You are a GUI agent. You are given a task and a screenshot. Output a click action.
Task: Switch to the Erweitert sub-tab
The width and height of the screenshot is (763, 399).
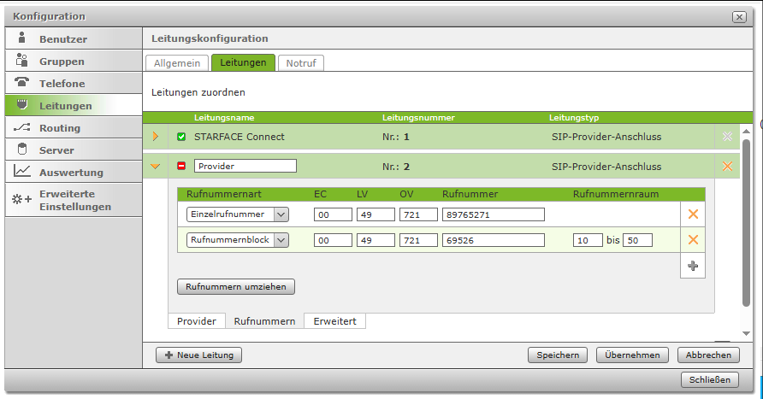pos(334,321)
